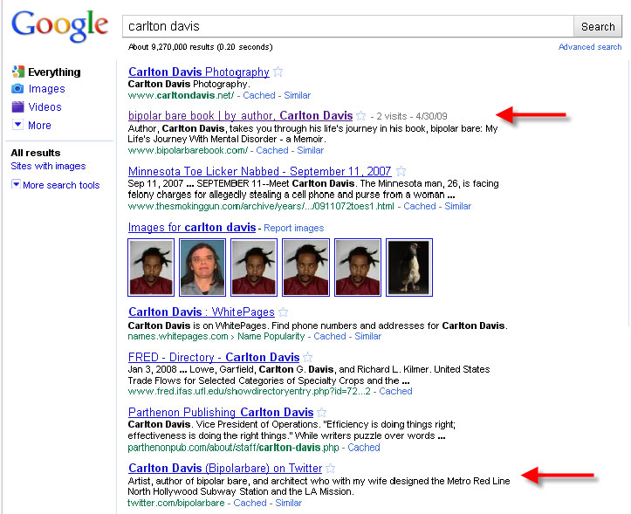
Task: Click the Report images link
Action: 294,228
